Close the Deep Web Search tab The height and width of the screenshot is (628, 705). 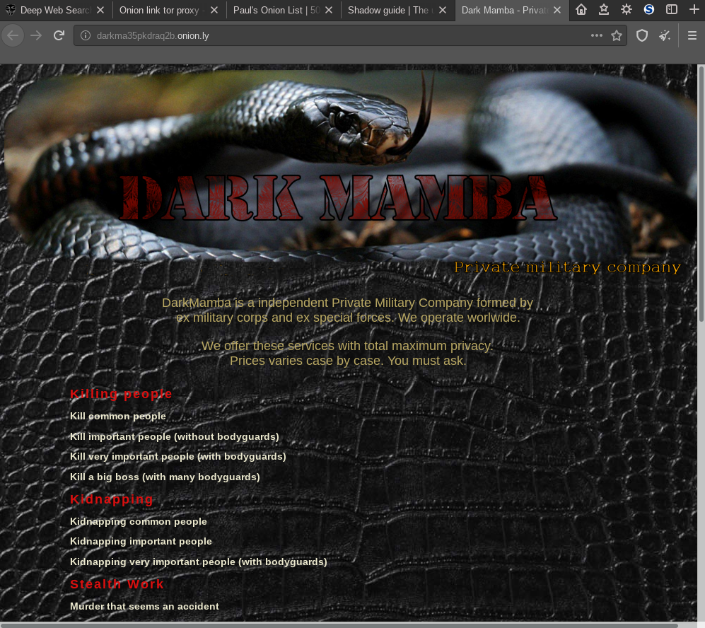[x=100, y=10]
